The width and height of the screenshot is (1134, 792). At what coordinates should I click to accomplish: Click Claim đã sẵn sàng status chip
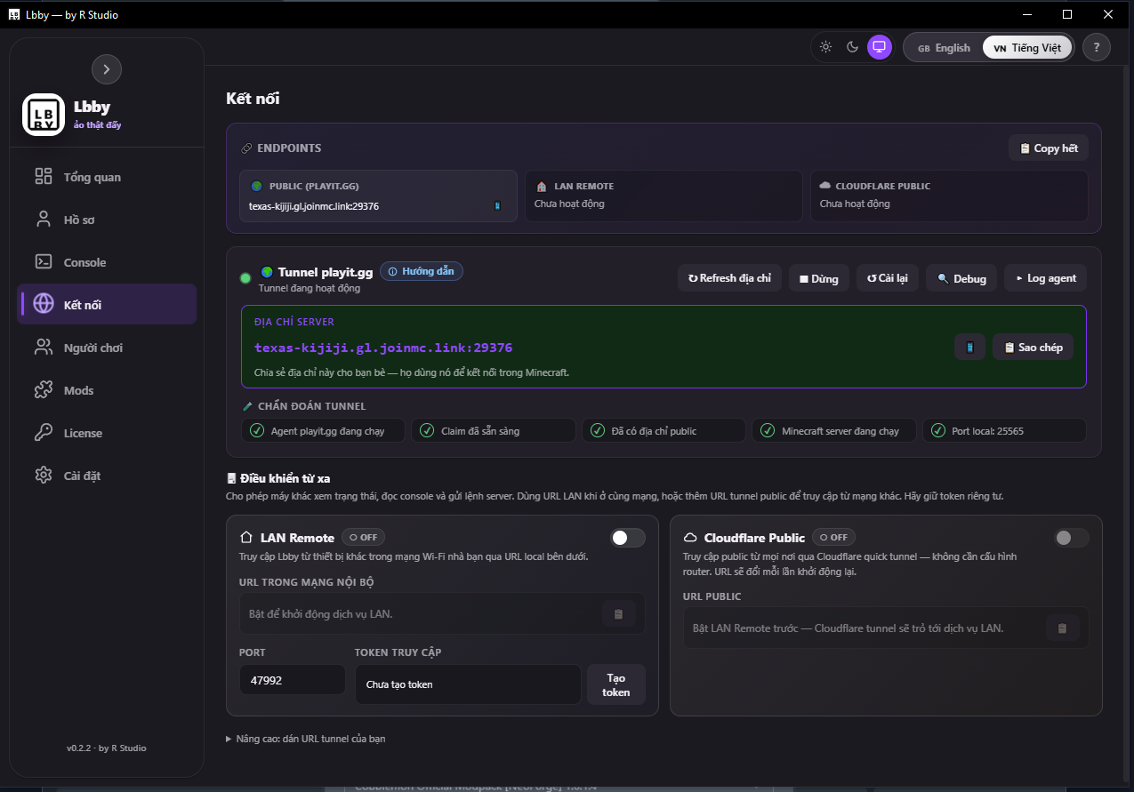point(494,431)
